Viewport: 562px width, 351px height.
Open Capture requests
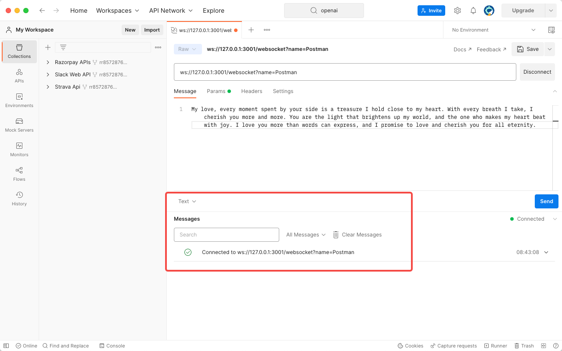tap(454, 346)
